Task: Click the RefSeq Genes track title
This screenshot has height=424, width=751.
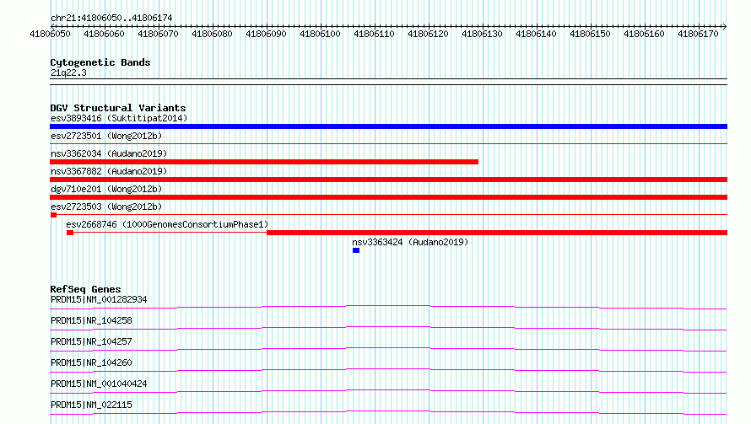Action: [85, 289]
